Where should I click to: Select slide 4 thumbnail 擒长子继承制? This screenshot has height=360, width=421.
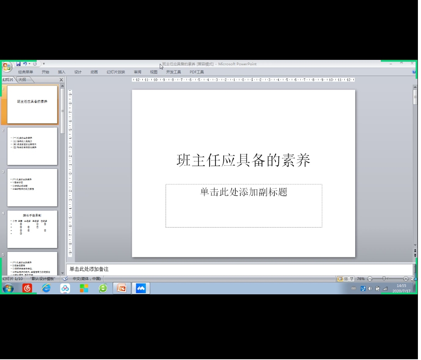[32, 229]
